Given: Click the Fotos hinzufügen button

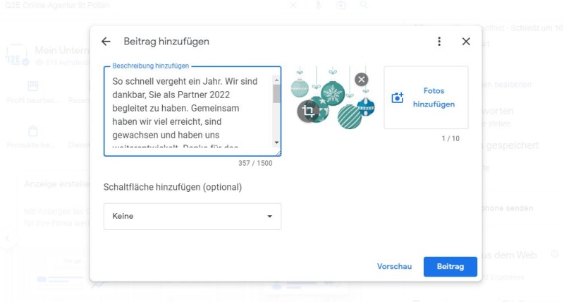Looking at the screenshot, I should click(x=427, y=97).
